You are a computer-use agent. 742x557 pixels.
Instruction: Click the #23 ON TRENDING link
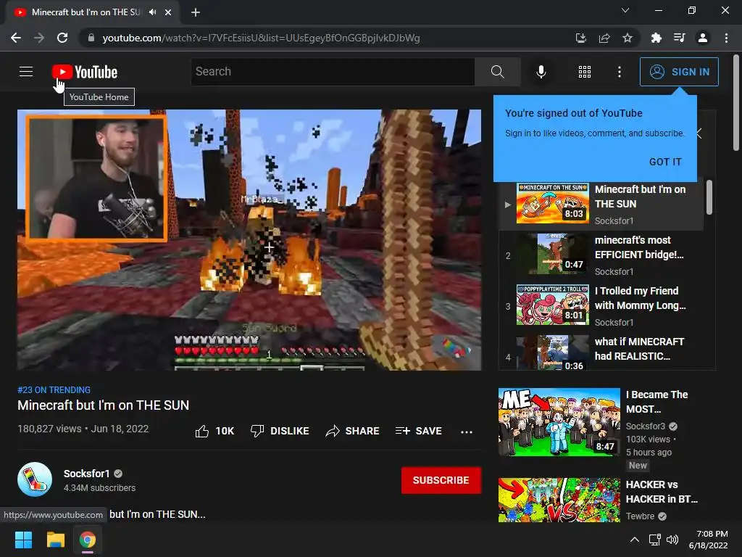coord(54,389)
